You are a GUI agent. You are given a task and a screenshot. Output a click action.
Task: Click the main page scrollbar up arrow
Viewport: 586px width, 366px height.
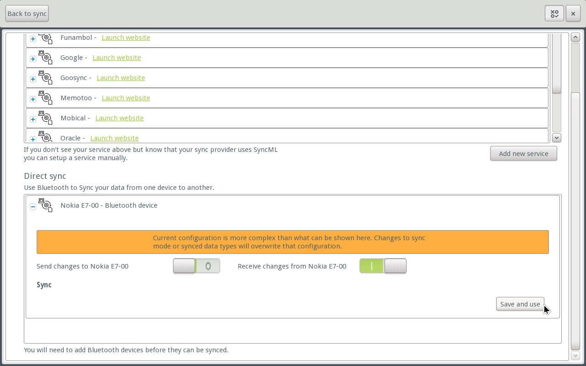point(575,38)
